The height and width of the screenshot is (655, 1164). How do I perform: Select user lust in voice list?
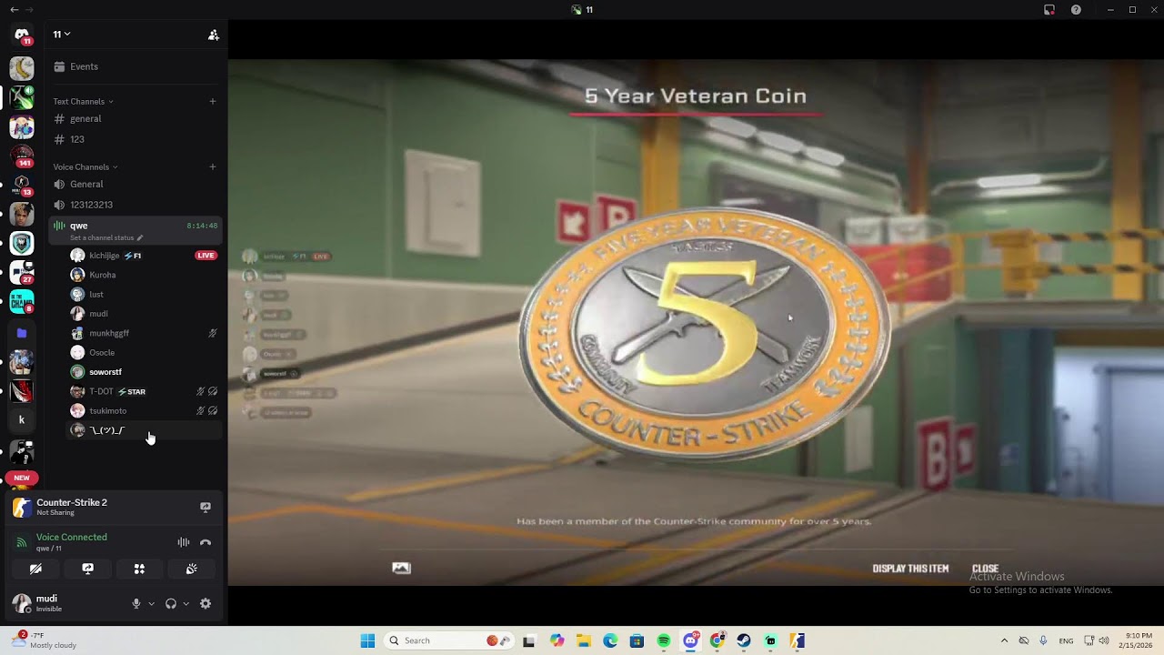point(144,294)
